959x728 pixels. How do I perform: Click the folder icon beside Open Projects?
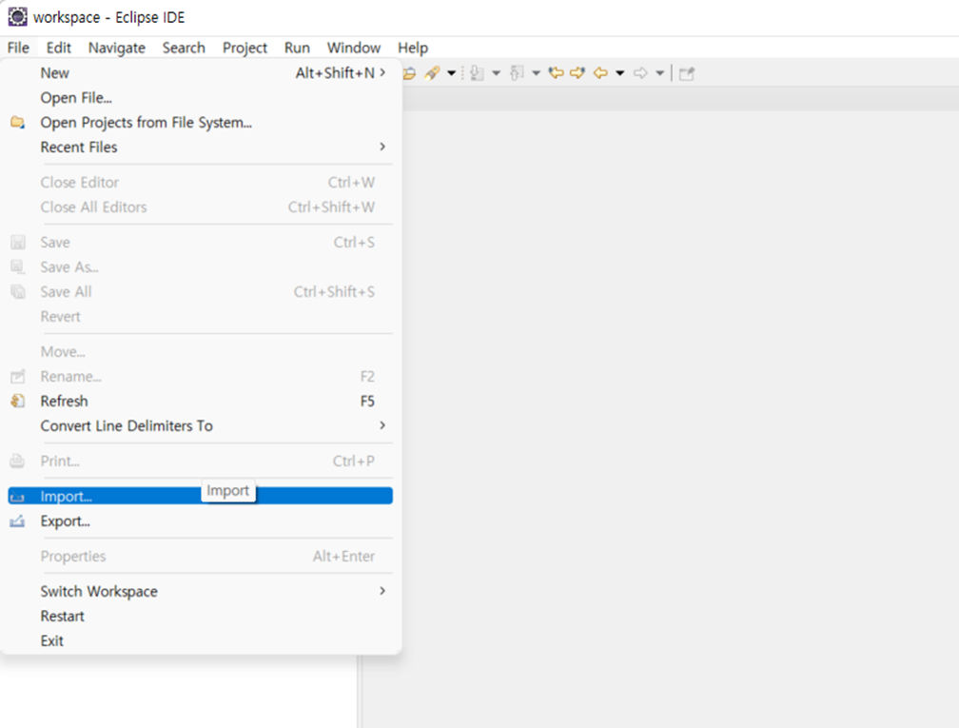tap(18, 123)
